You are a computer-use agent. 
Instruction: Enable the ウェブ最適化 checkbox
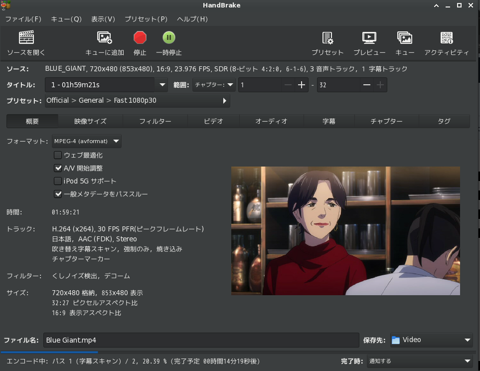tap(58, 155)
